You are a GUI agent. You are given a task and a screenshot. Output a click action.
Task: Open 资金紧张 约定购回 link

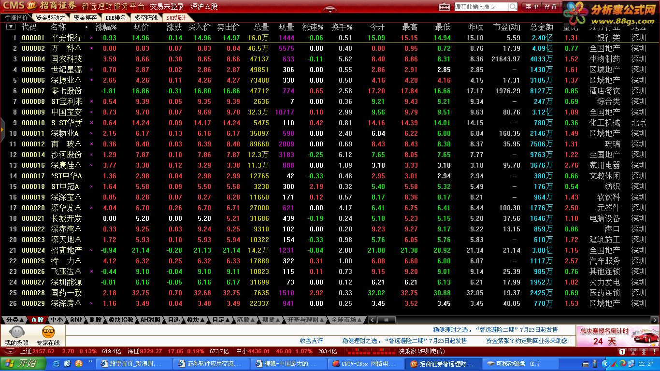(x=528, y=341)
